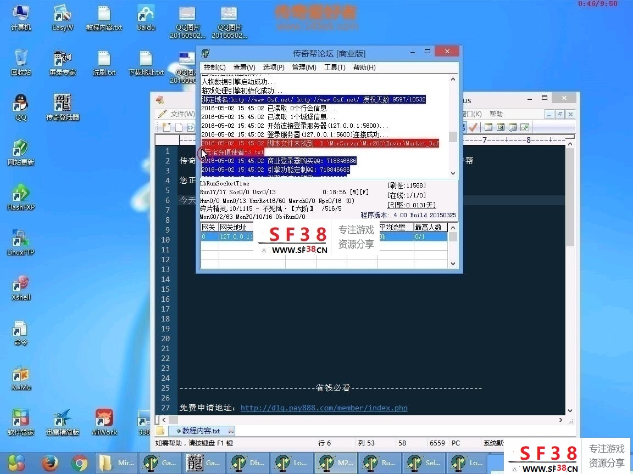The height and width of the screenshot is (474, 633).
Task: Open the 计算机 desktop icon
Action: tap(20, 18)
